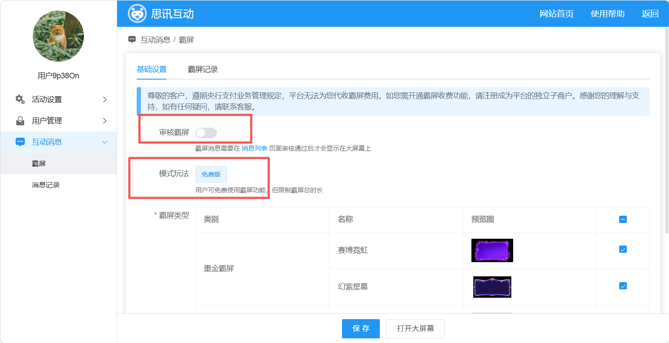Viewport: 669px width, 343px height.
Task: Toggle the select-all checkbox in table header
Action: (623, 220)
